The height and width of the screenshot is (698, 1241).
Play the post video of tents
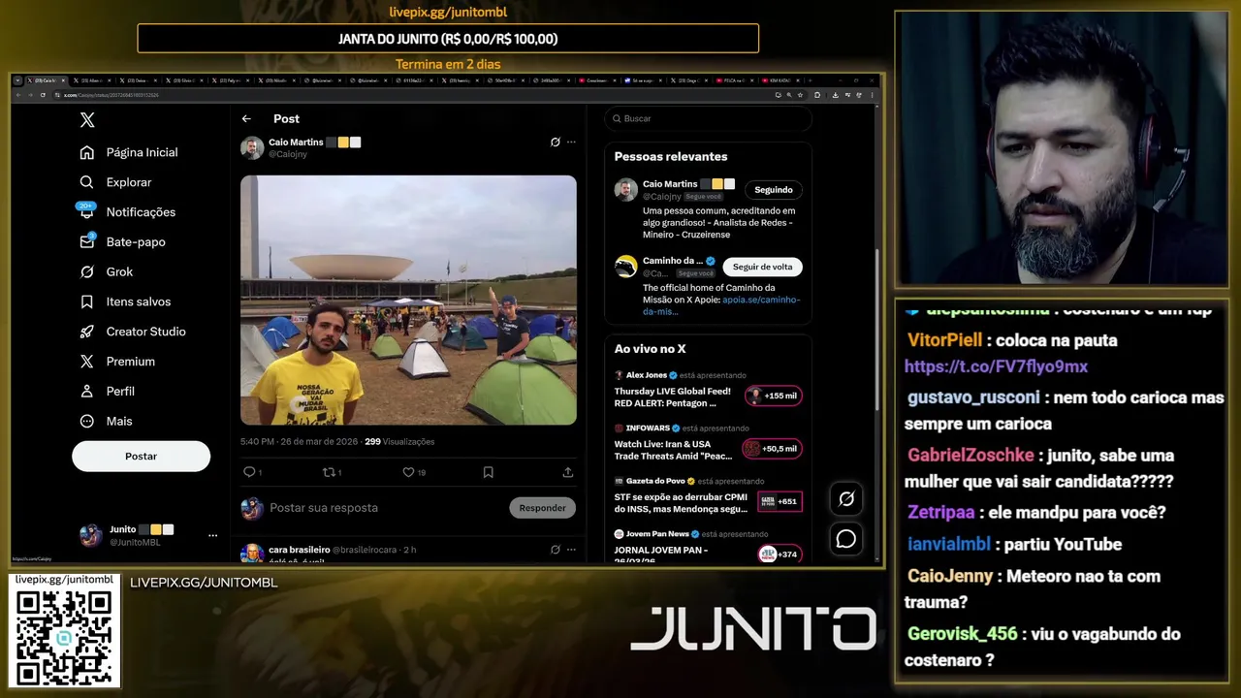click(408, 300)
